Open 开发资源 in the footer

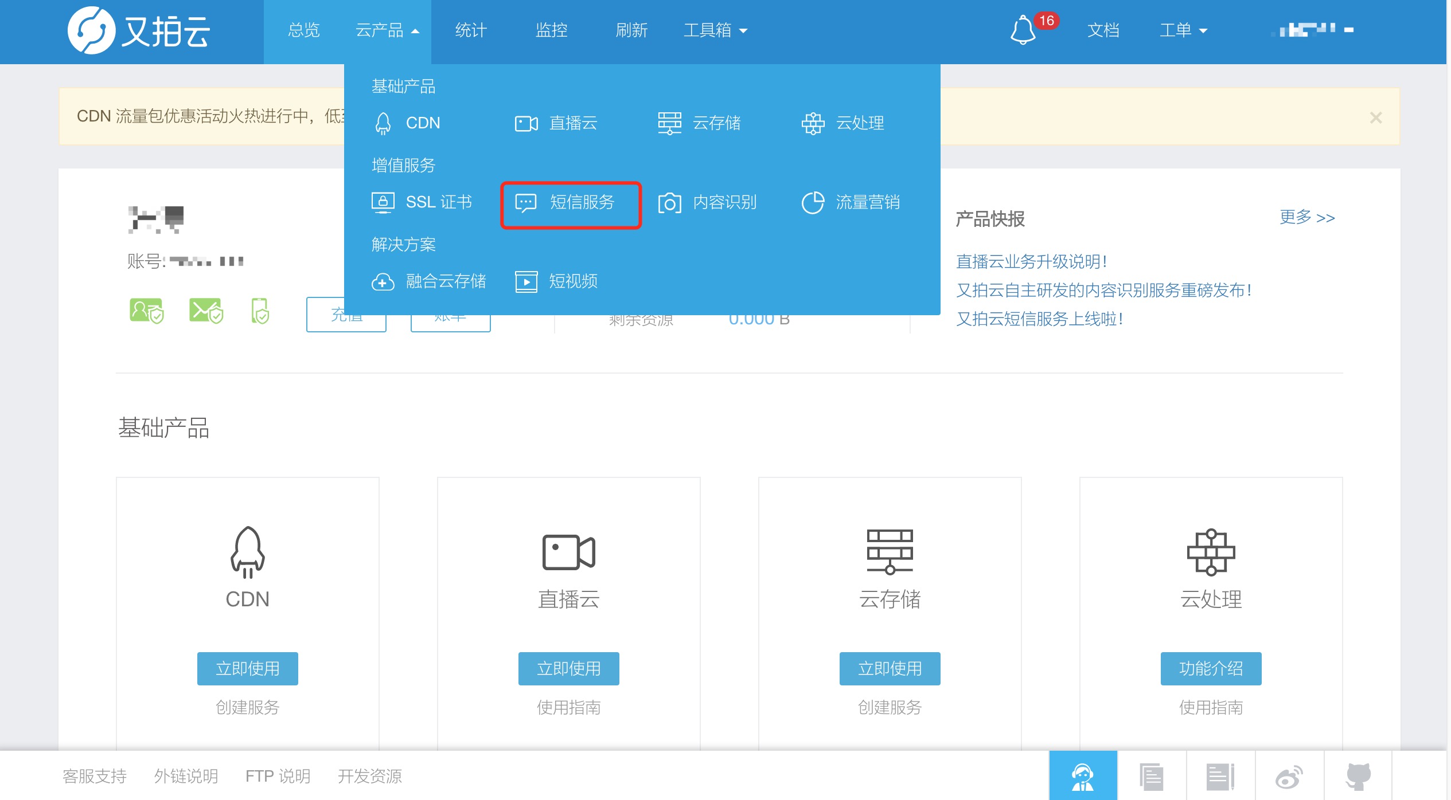tap(370, 777)
